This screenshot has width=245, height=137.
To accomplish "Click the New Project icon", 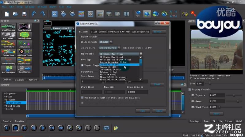I will [x=7, y=14].
